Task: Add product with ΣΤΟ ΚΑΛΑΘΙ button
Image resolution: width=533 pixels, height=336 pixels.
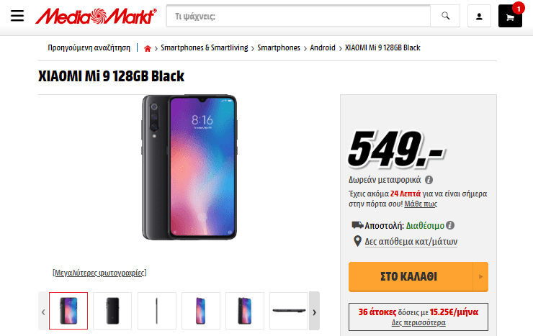Action: (x=411, y=276)
